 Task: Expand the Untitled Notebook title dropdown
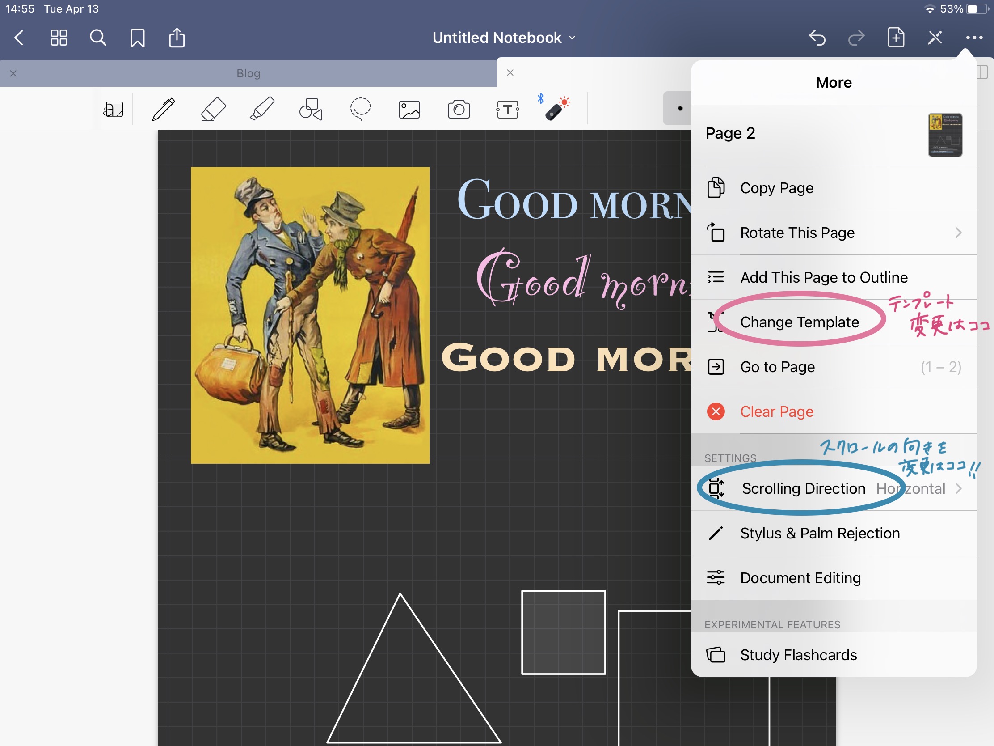(503, 38)
